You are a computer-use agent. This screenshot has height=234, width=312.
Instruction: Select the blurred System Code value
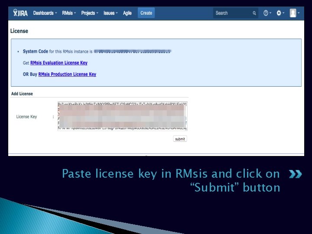[x=133, y=51]
